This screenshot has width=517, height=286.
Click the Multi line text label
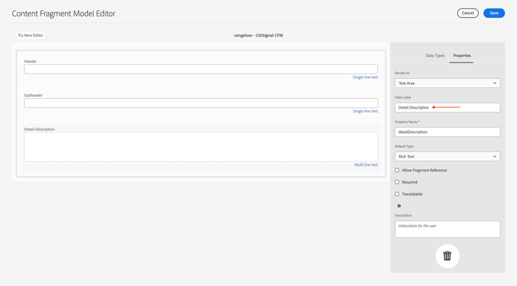click(x=366, y=165)
